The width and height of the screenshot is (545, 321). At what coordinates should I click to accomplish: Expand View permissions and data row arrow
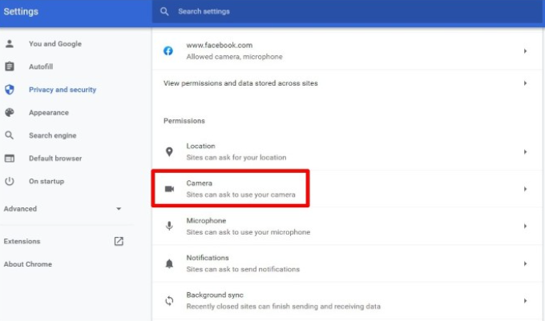(525, 83)
